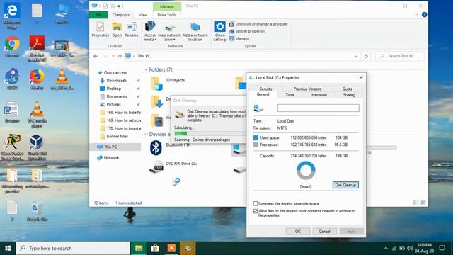The image size is (453, 255).
Task: Select the Bluetooth FTP device
Action: click(x=171, y=148)
